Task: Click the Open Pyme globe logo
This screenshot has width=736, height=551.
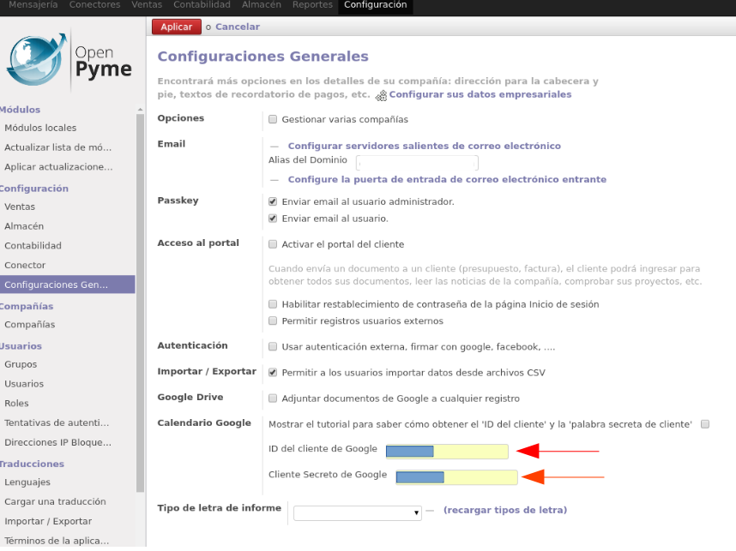Action: (x=37, y=59)
